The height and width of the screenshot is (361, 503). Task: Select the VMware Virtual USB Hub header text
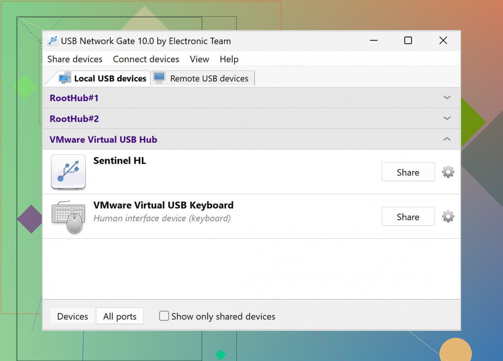(103, 139)
